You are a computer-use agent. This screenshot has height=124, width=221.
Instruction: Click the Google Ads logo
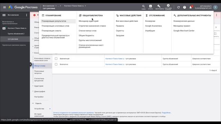click(10, 7)
